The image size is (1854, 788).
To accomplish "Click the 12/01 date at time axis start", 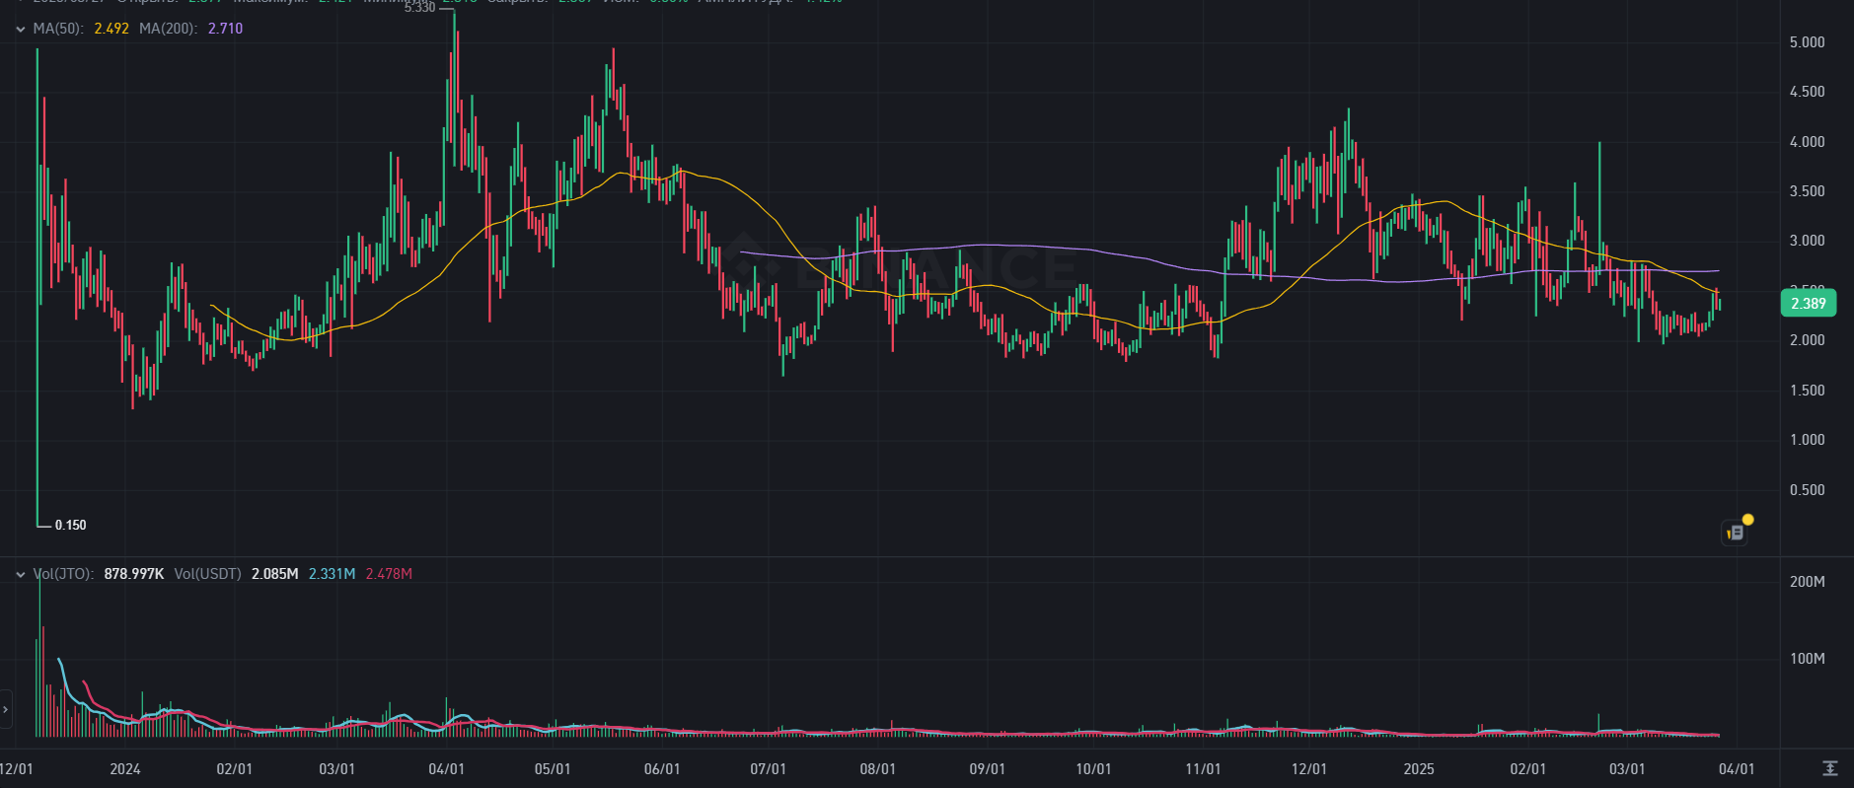I will tap(16, 769).
